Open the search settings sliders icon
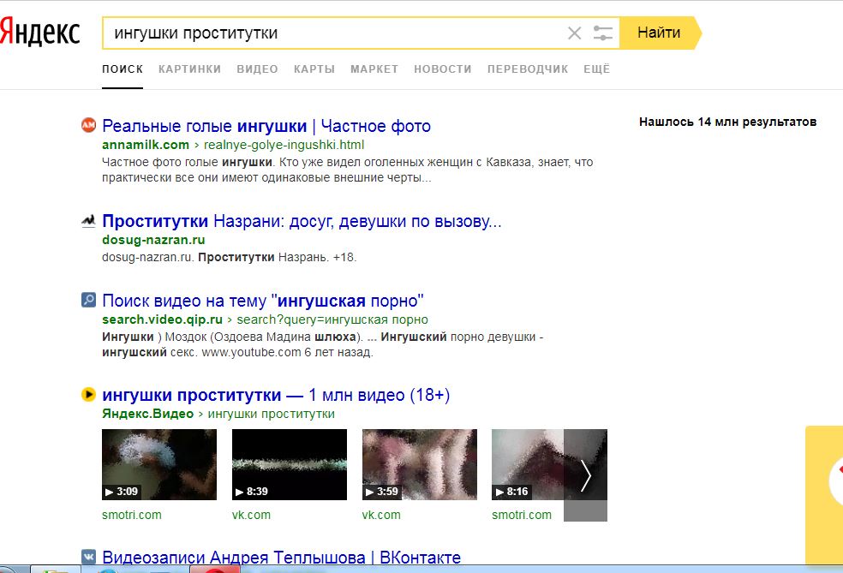Image resolution: width=843 pixels, height=573 pixels. pyautogui.click(x=602, y=33)
